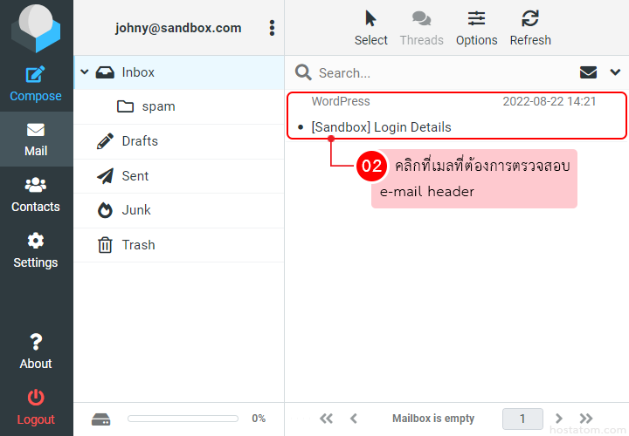Click the envelope filter icon
Screen dimensions: 629x436
pos(589,72)
